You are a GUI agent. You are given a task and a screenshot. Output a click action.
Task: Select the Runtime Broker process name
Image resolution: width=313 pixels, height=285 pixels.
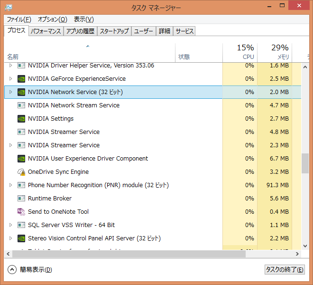[50, 199]
